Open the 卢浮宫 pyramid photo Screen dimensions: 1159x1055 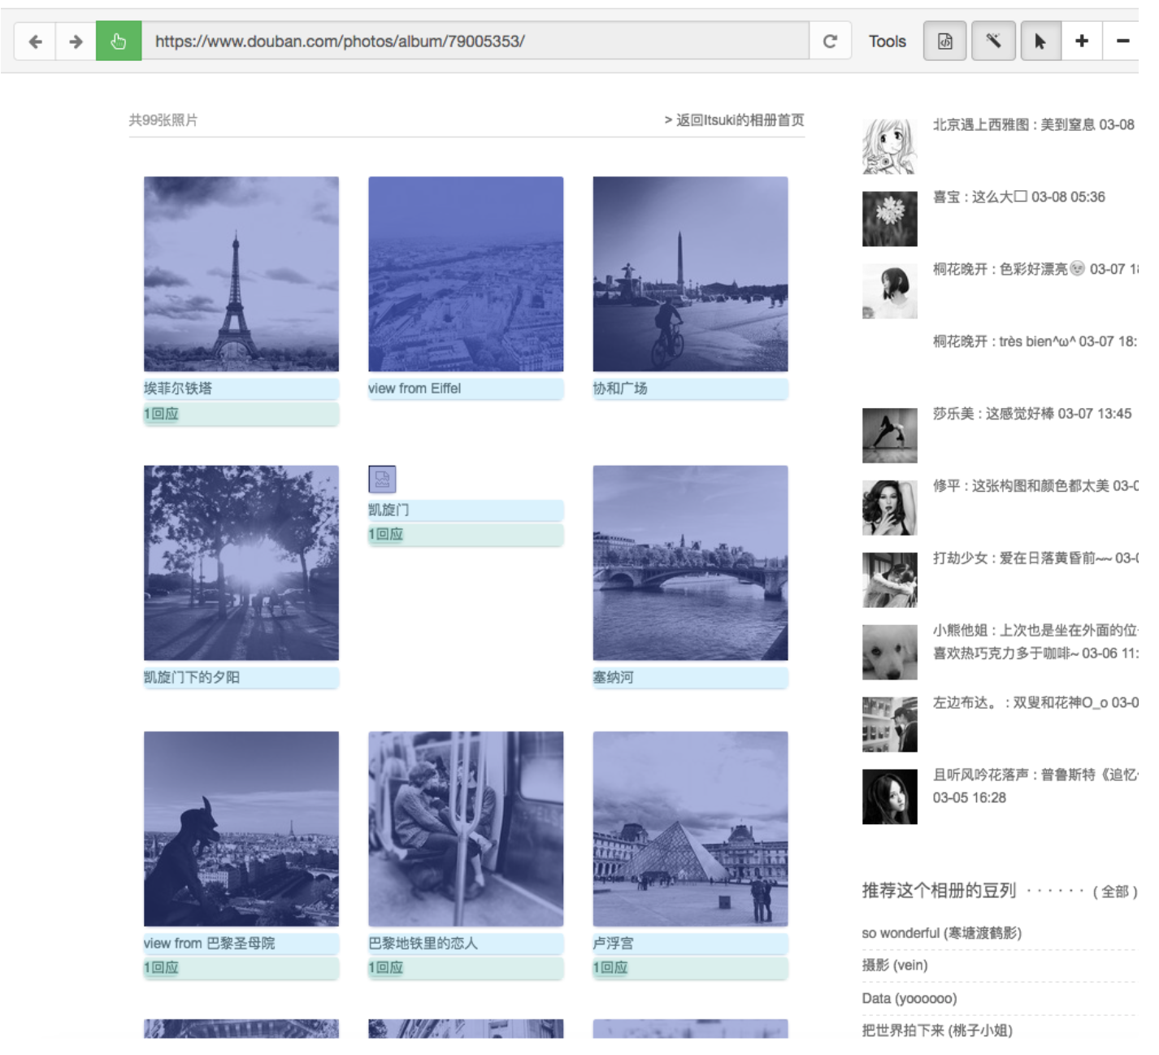(690, 829)
